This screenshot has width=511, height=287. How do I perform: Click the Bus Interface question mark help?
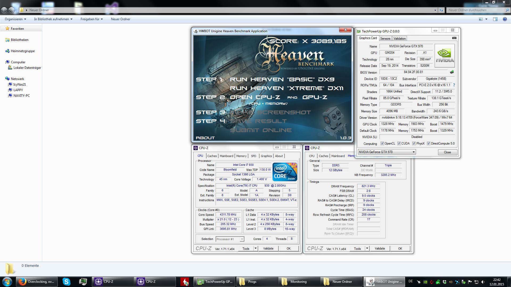pyautogui.click(x=454, y=85)
